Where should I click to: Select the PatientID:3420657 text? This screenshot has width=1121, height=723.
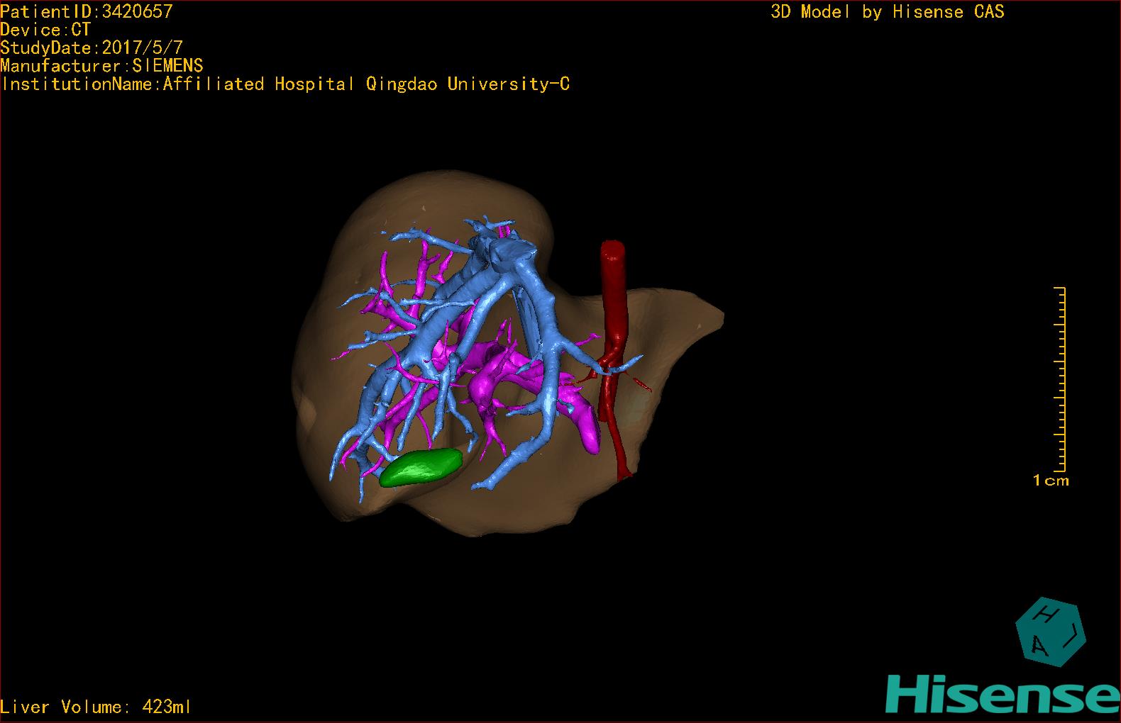point(87,11)
